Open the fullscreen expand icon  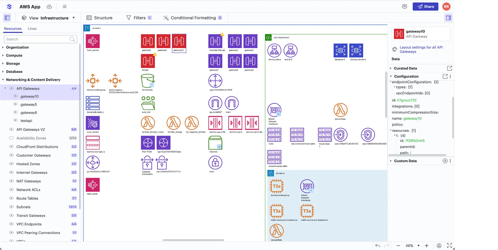pos(449,246)
